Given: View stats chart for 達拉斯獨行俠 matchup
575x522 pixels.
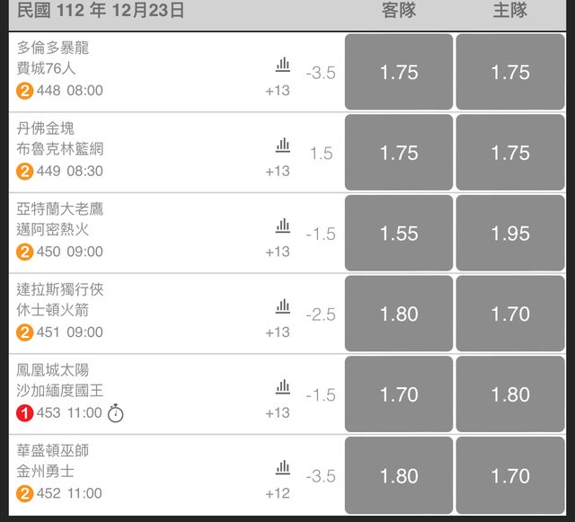Looking at the screenshot, I should coord(283,306).
